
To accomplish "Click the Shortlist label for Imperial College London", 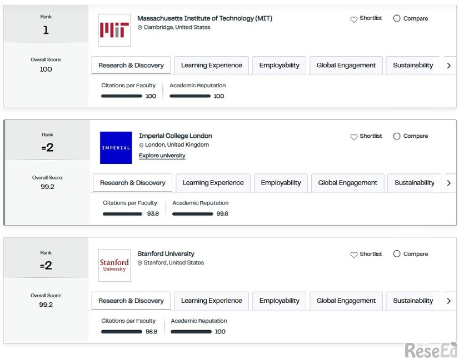I will [371, 136].
